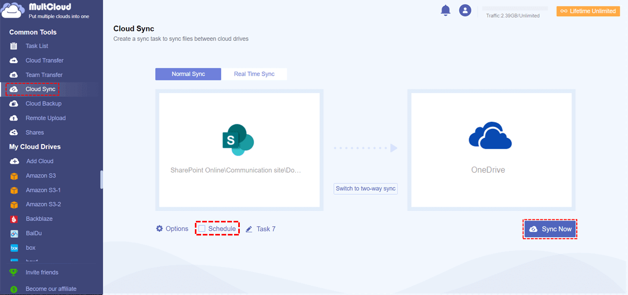The height and width of the screenshot is (295, 628).
Task: Select the SharePoint Online source path box
Action: point(239,150)
